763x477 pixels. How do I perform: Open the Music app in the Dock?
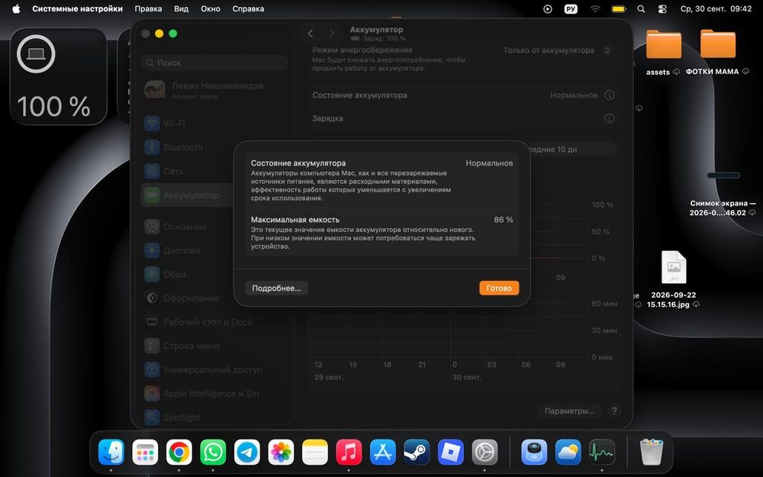pyautogui.click(x=349, y=452)
